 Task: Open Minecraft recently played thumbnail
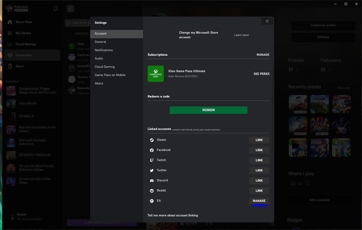click(319, 104)
